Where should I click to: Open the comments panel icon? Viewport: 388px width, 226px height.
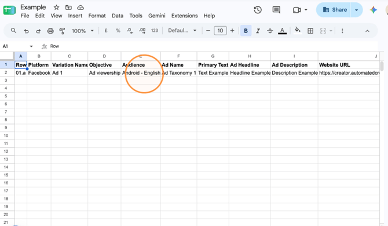(x=276, y=10)
